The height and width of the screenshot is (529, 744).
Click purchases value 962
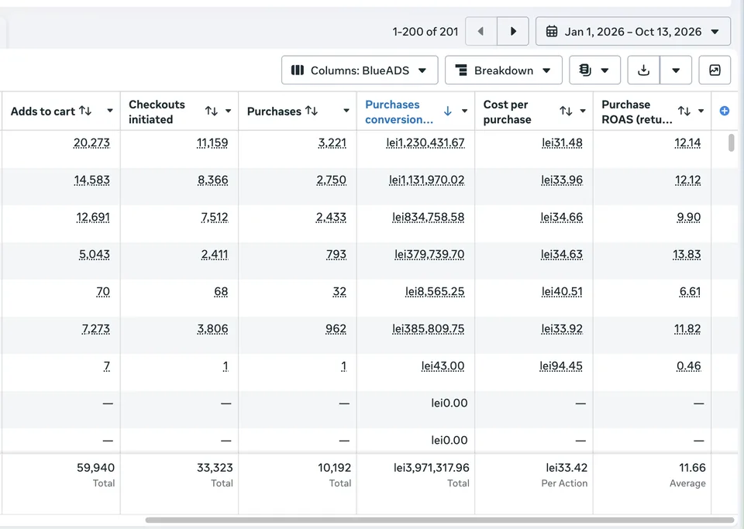click(x=336, y=329)
